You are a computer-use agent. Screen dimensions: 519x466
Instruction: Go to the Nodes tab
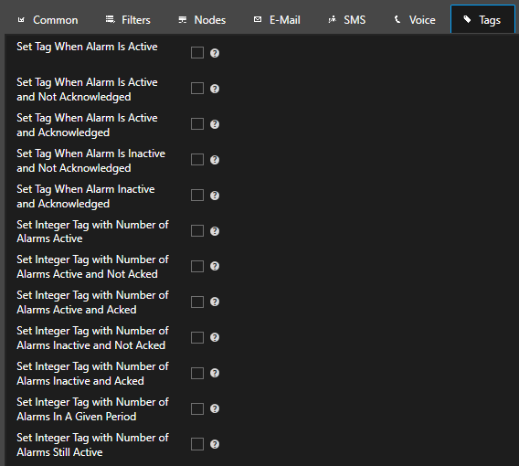(202, 20)
